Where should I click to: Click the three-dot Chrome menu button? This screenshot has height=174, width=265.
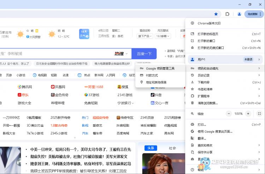(x=260, y=14)
